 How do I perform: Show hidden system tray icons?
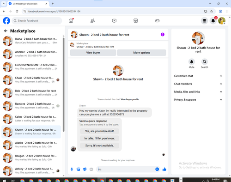coord(203,181)
